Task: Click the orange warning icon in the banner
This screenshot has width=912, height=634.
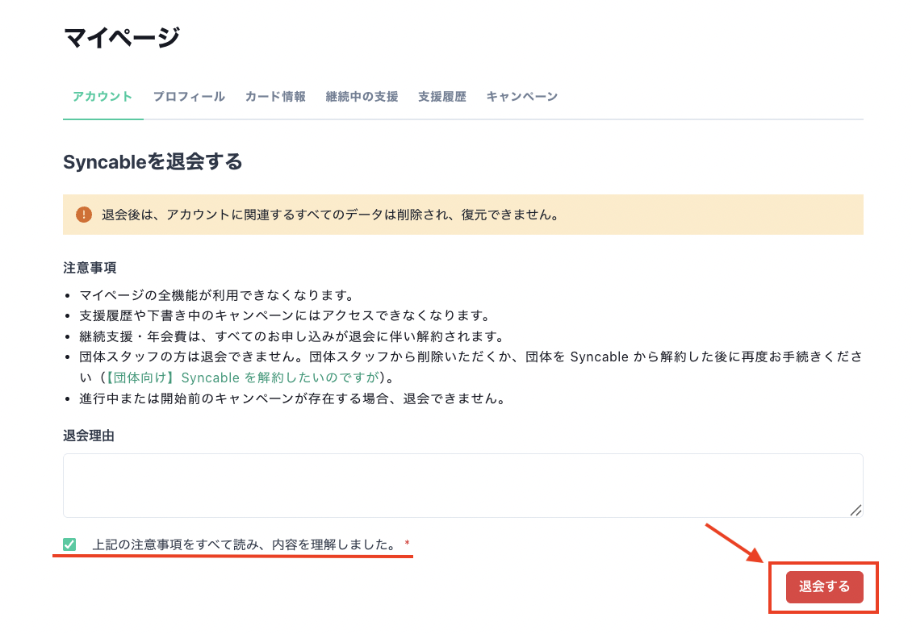Action: coord(84,215)
